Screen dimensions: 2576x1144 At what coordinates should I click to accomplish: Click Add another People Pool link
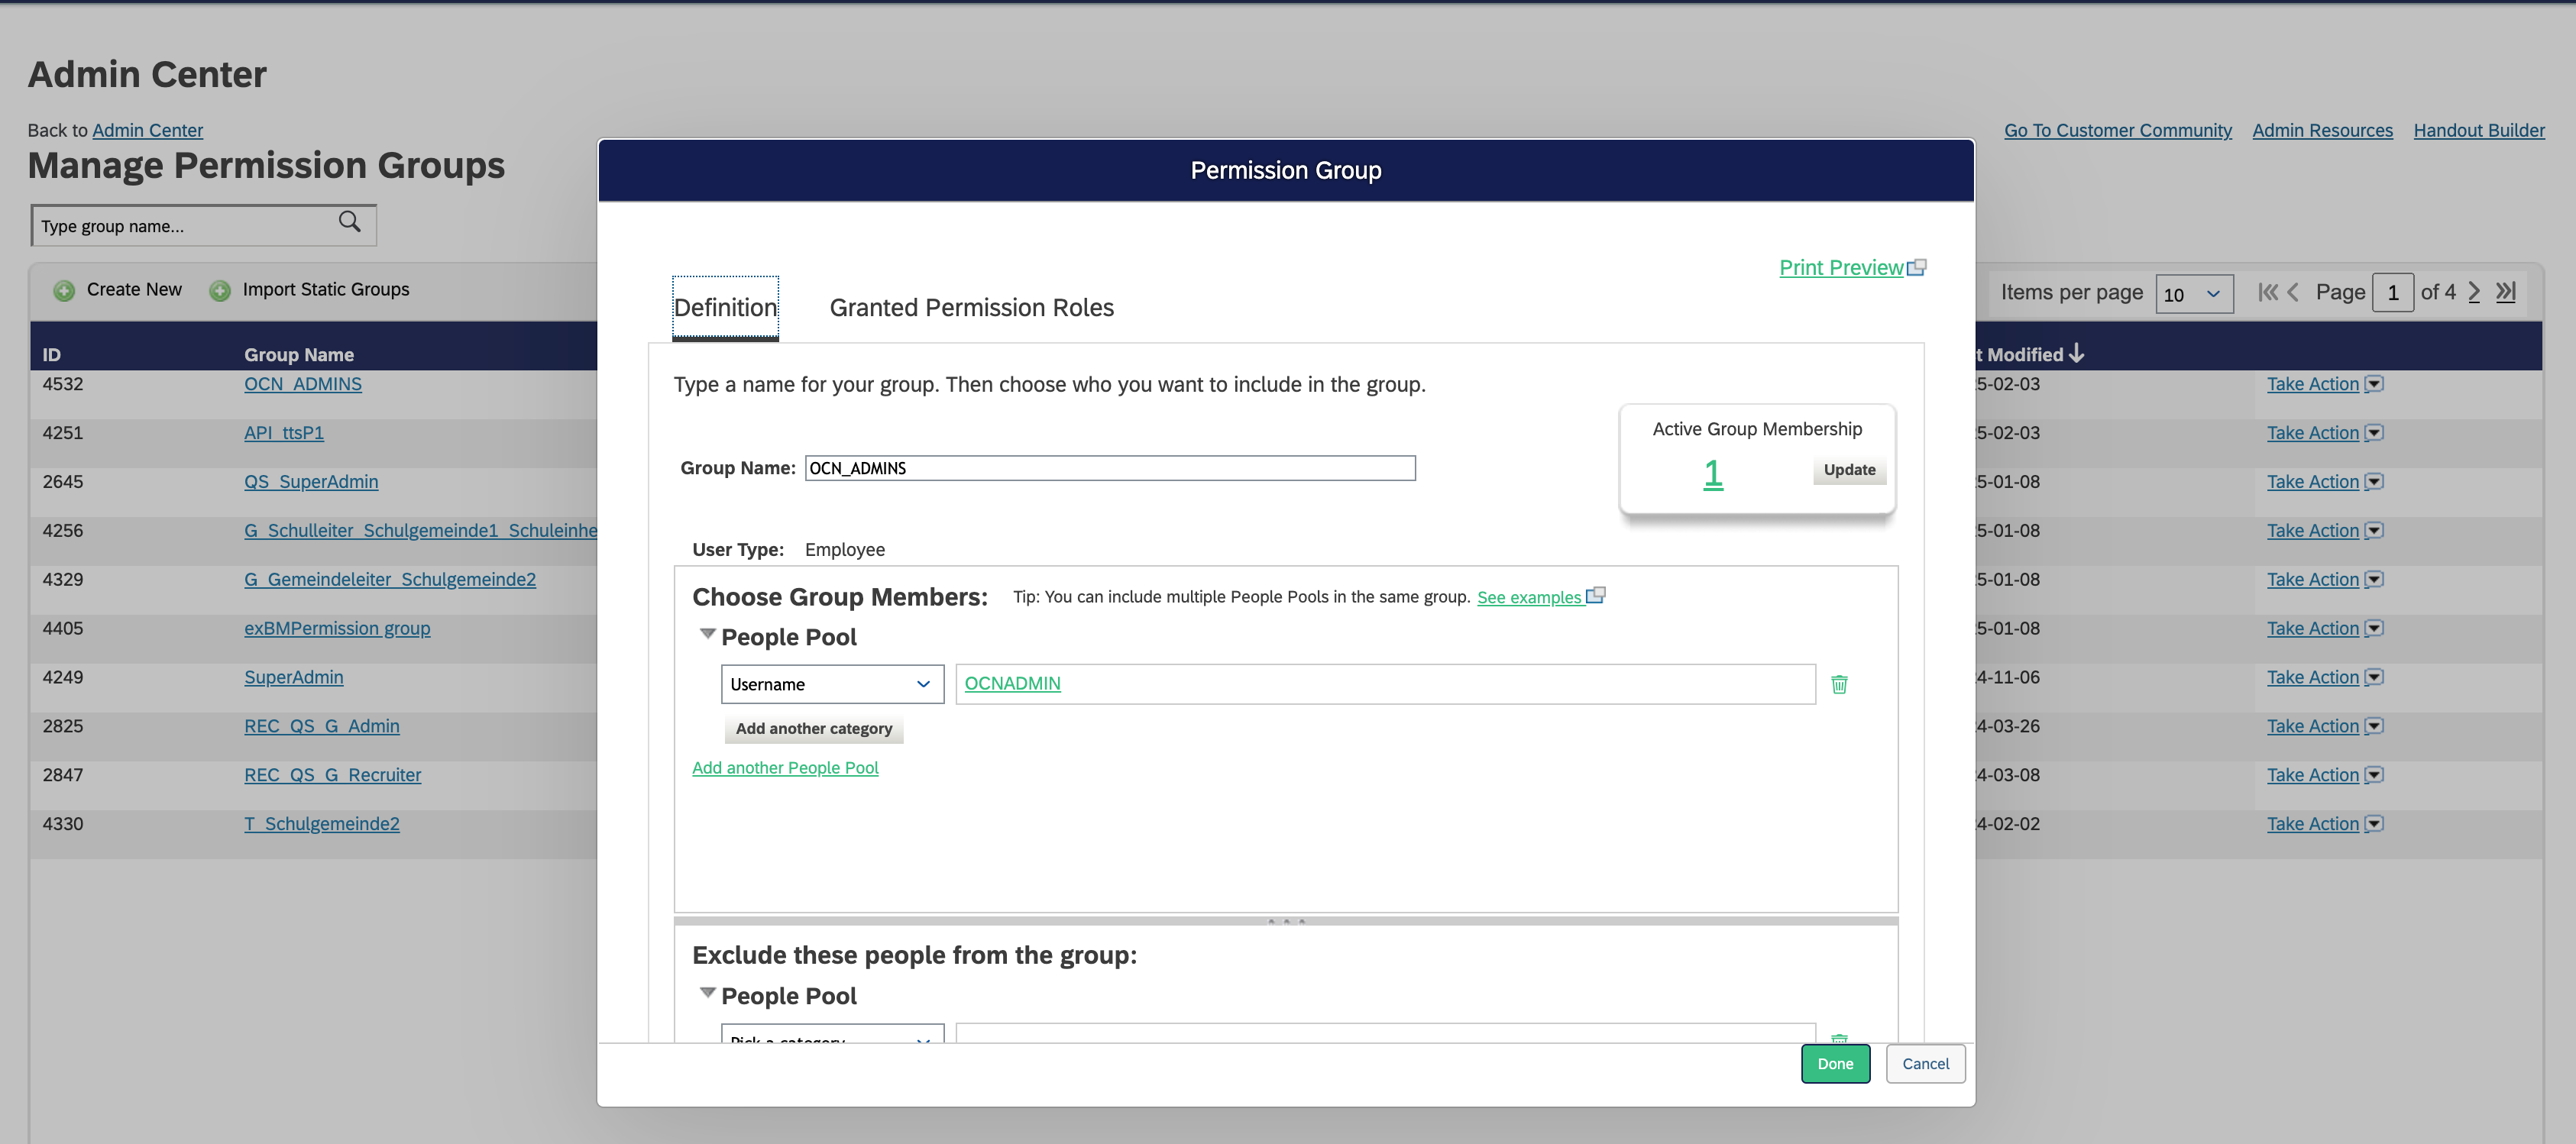pos(785,768)
